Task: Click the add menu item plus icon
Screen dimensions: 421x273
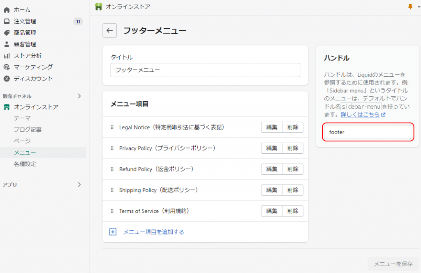Action: click(x=113, y=232)
